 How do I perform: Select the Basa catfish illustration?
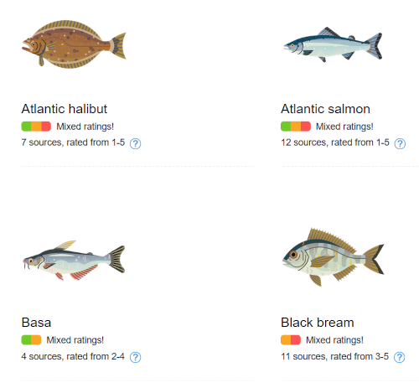click(x=74, y=261)
